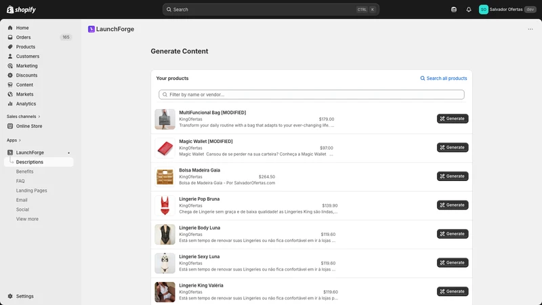Select FAQ in LaunchForge menu
This screenshot has height=305, width=542.
click(20, 181)
